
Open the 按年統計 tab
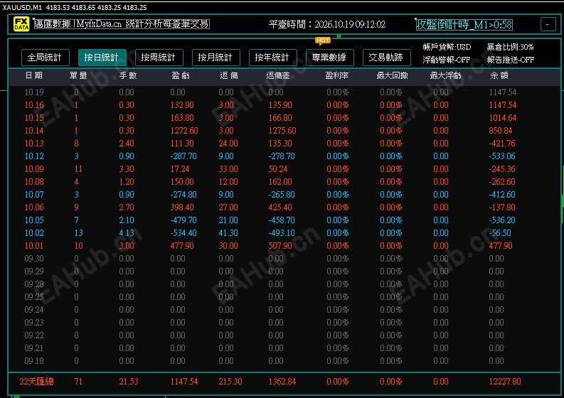pyautogui.click(x=272, y=58)
